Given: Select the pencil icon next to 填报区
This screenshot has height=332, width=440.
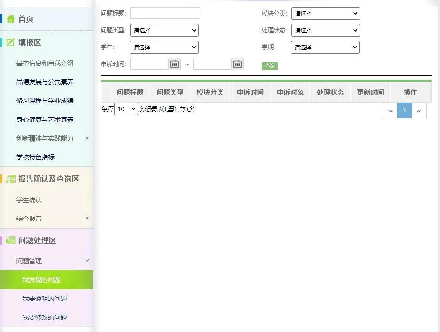Looking at the screenshot, I should (10, 42).
